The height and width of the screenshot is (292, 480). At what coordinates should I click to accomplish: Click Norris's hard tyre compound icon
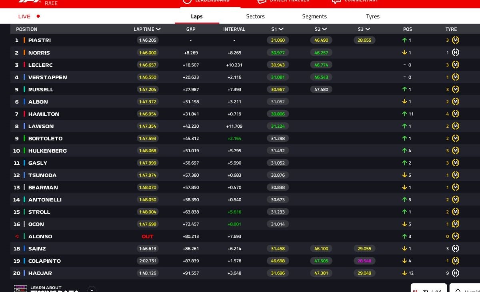pos(455,52)
